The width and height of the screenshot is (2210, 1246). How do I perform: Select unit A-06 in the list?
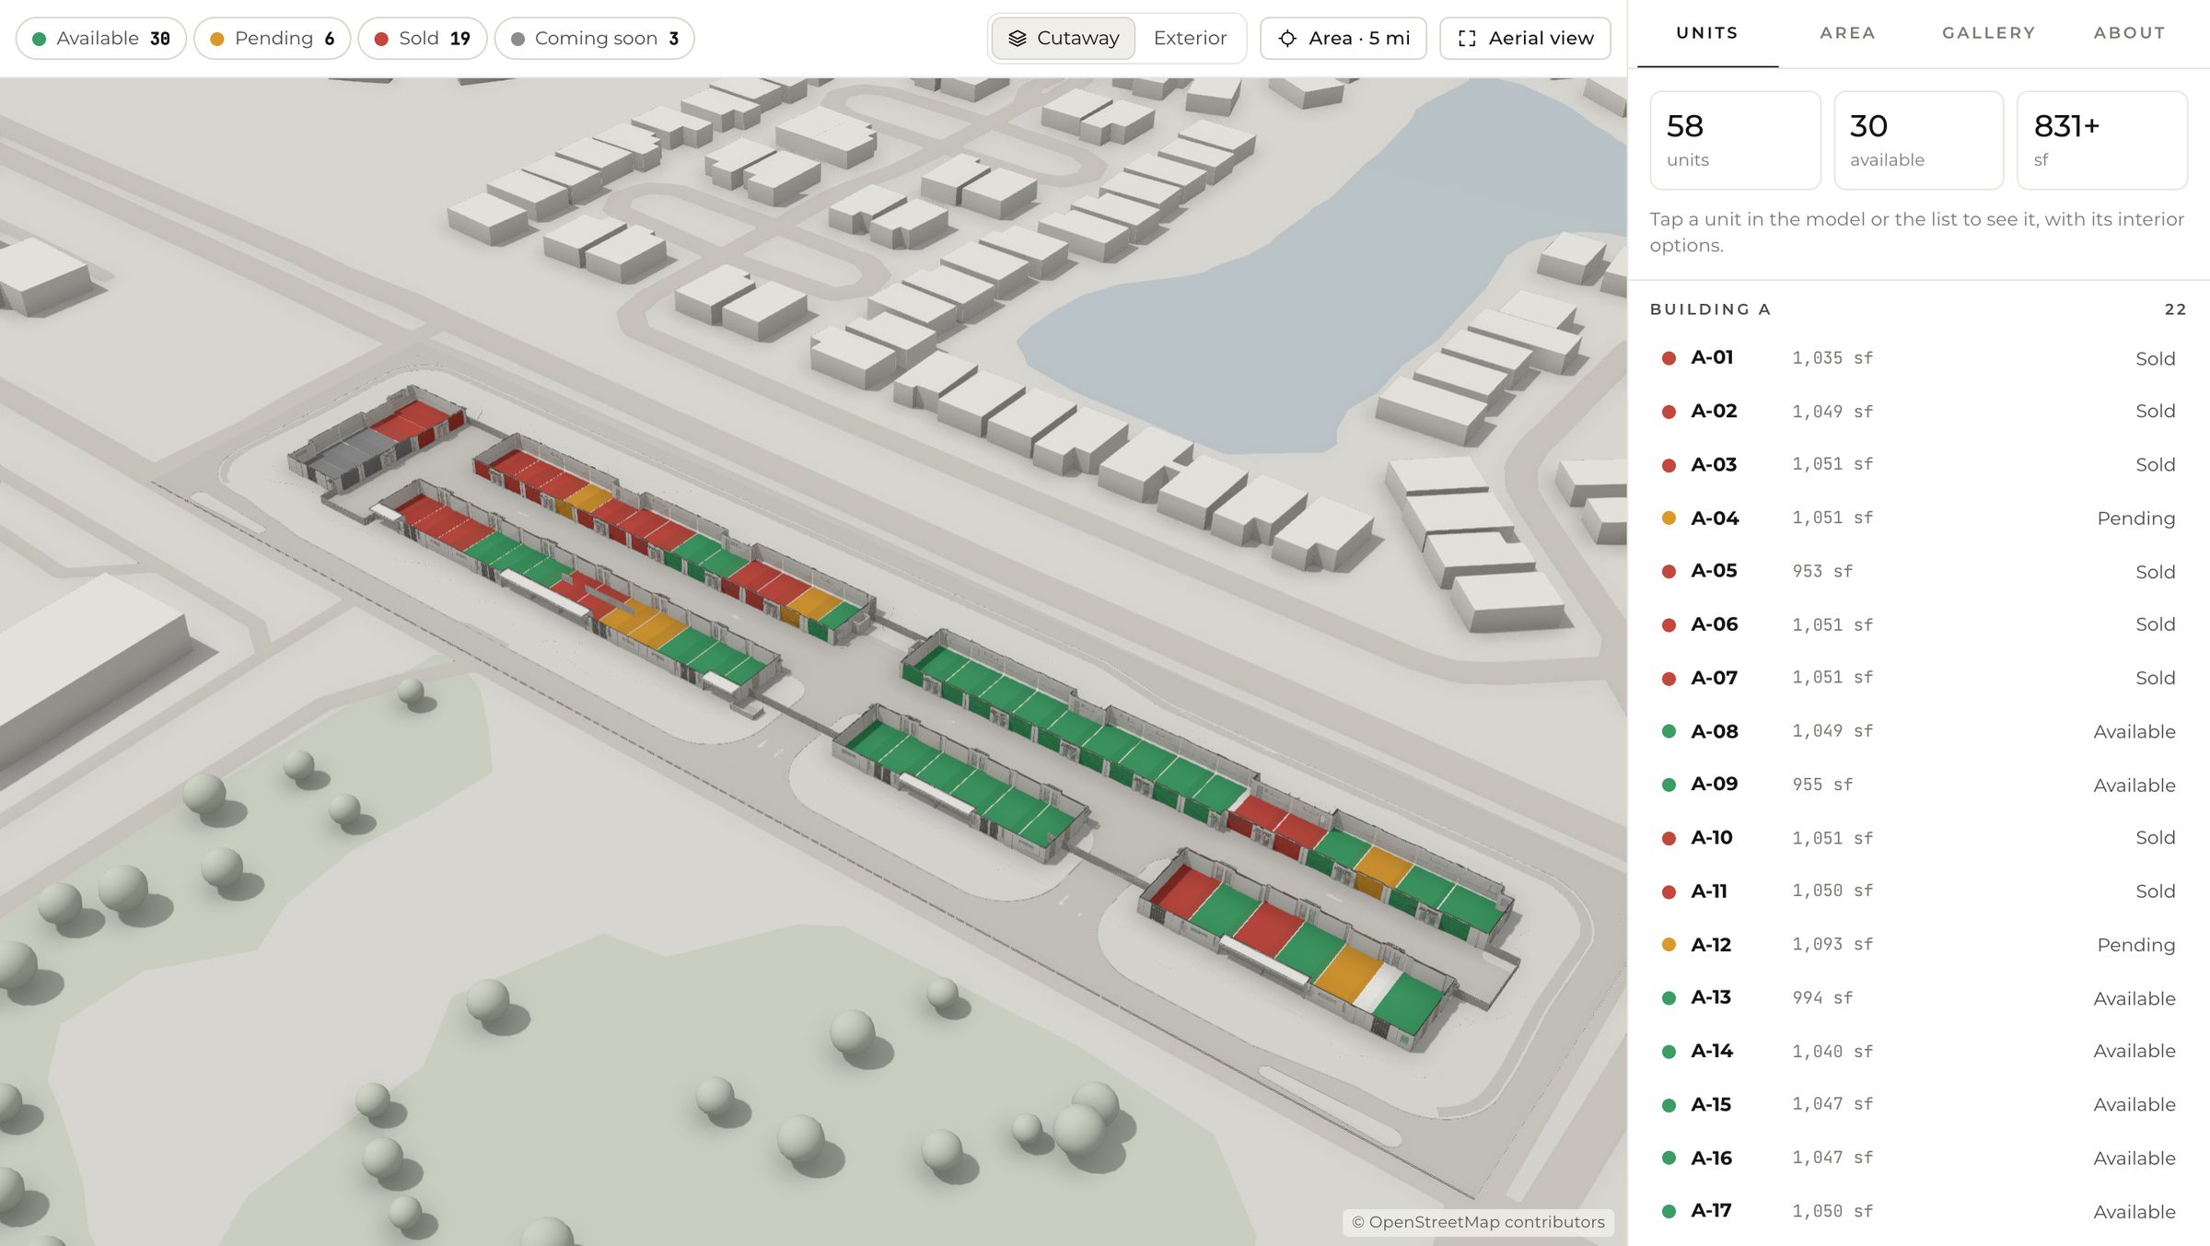click(1918, 624)
